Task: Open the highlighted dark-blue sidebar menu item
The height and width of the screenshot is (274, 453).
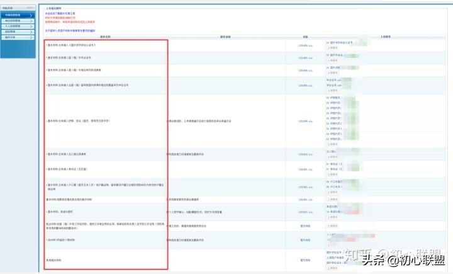Action: pyautogui.click(x=18, y=15)
